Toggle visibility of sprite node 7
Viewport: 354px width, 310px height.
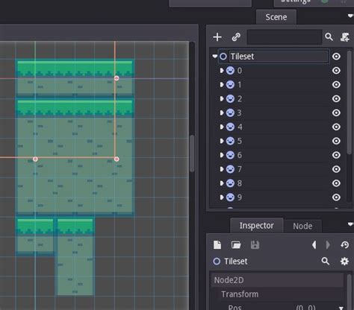336,169
